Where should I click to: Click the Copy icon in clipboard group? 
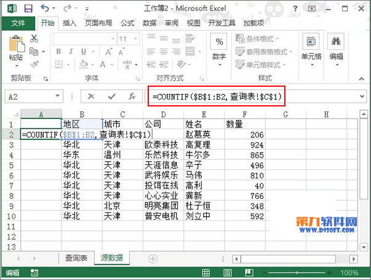coord(34,51)
